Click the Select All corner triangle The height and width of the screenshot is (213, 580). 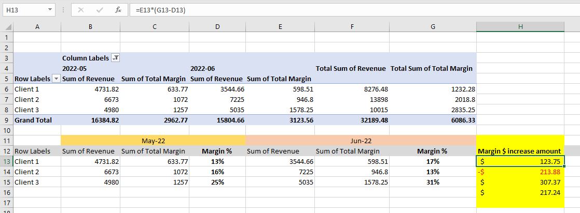[6, 27]
